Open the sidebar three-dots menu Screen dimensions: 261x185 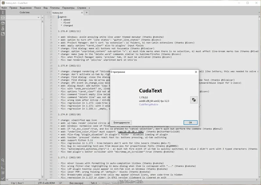pos(3,12)
